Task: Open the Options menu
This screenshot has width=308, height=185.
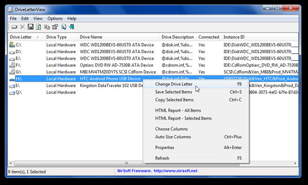Action: (x=55, y=19)
